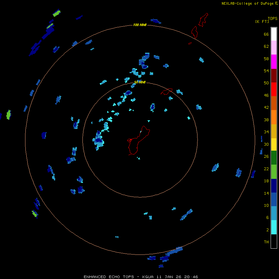The image size is (279, 279).
Task: Click the green echo near the top-left corner
Action: [x=57, y=13]
